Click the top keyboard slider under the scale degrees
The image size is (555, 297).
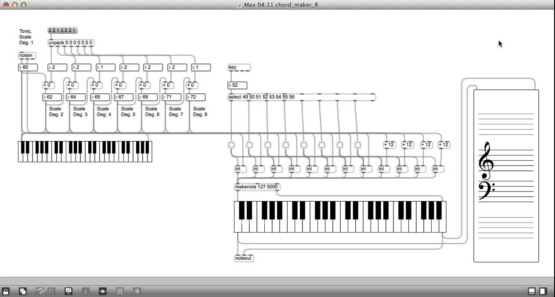85,152
